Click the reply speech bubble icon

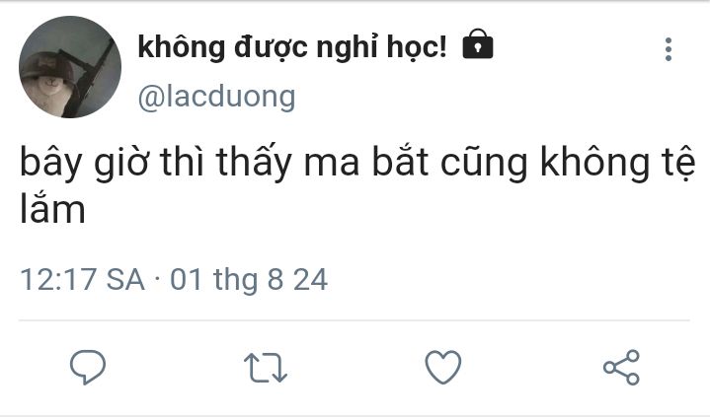[88, 367]
